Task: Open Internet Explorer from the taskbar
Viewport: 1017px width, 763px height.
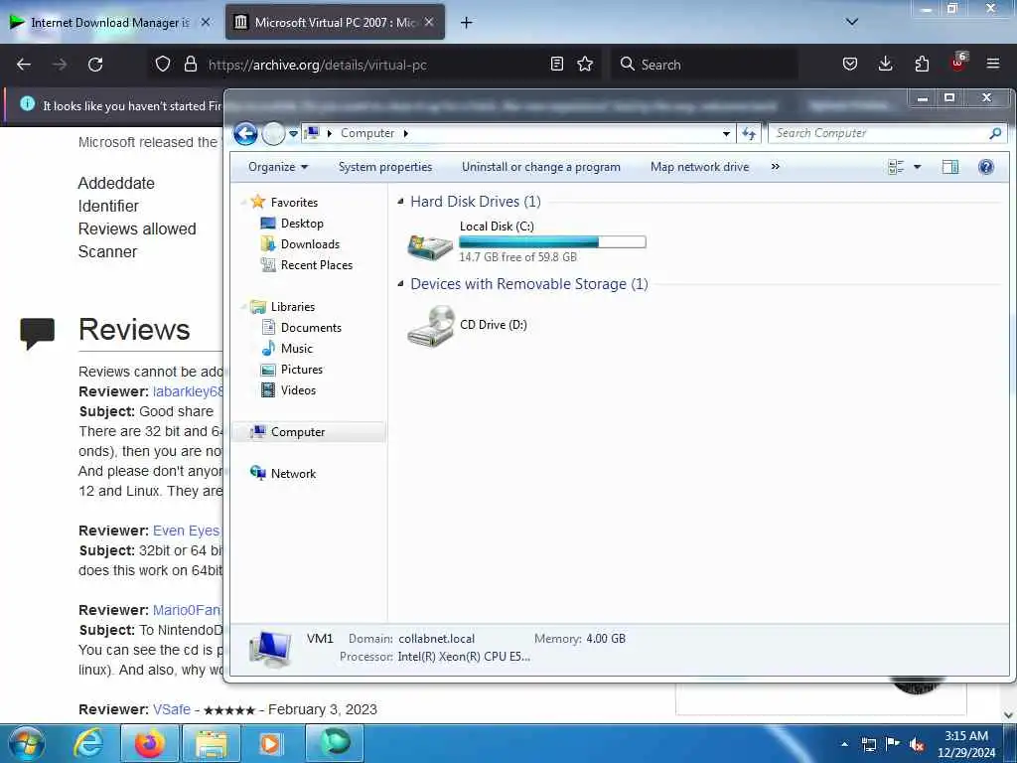Action: click(88, 743)
